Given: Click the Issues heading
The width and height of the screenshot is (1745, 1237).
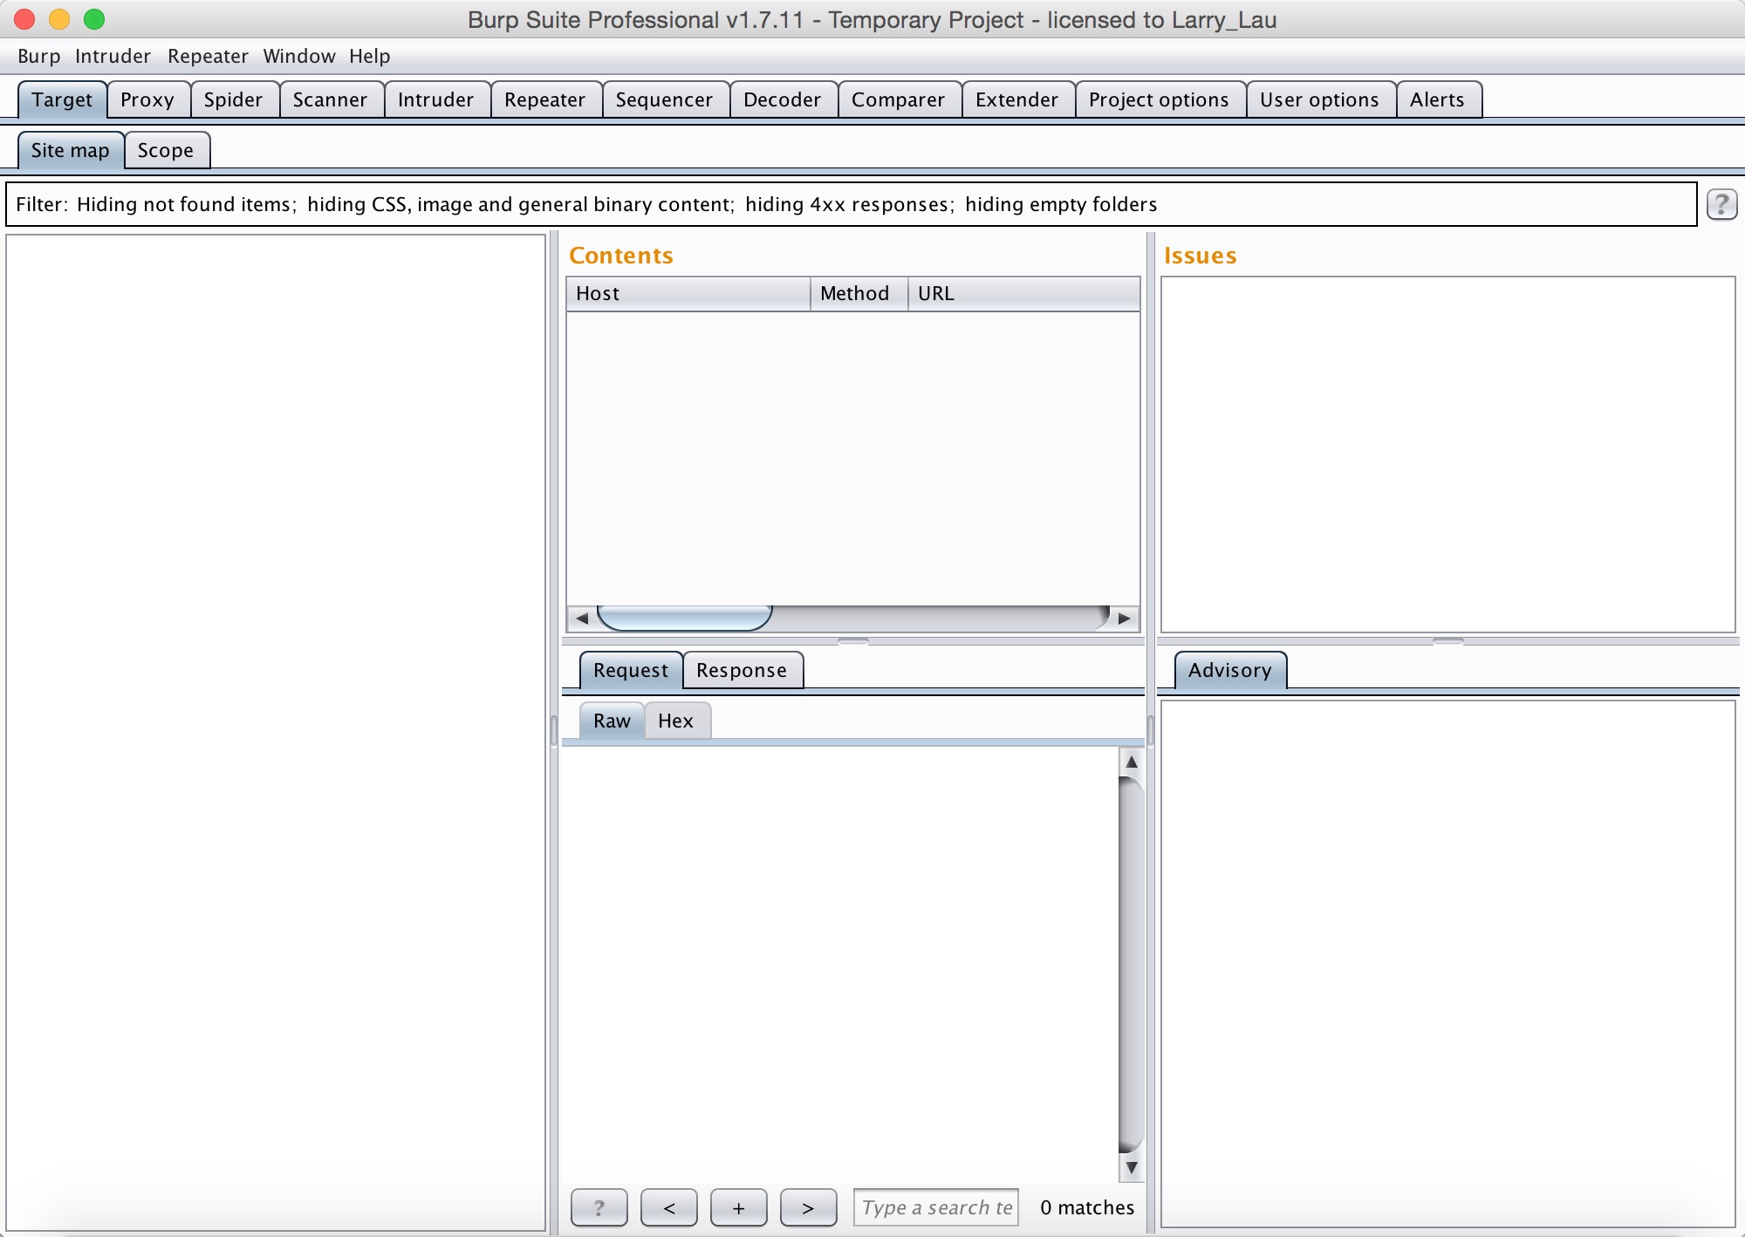Looking at the screenshot, I should tap(1201, 256).
